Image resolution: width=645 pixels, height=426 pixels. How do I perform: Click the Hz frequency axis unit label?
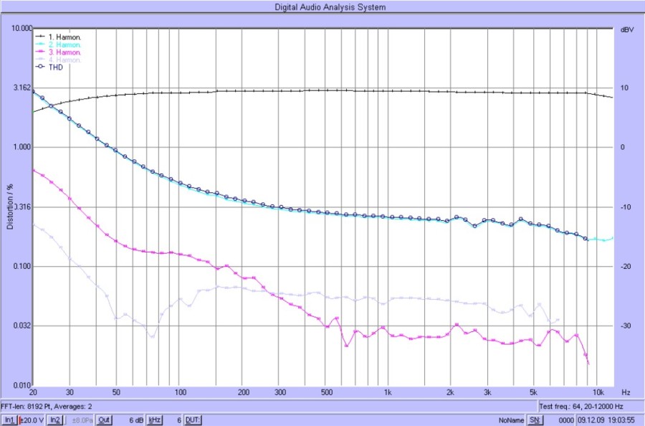(626, 393)
